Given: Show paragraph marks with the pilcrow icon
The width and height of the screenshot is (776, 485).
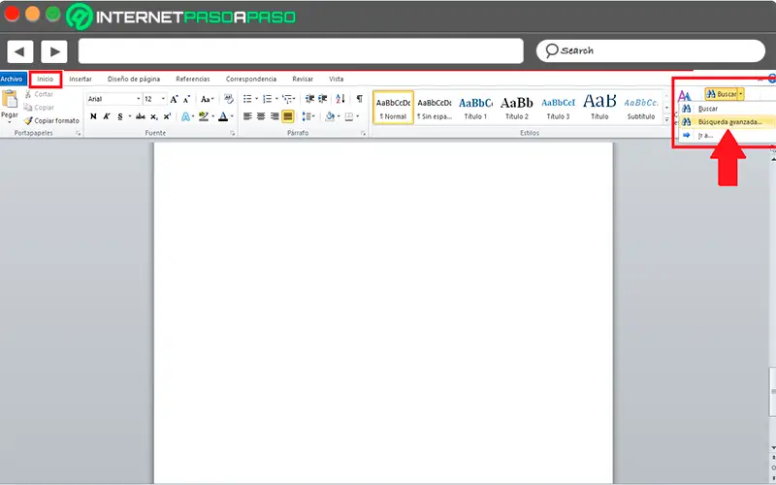Looking at the screenshot, I should pos(359,99).
